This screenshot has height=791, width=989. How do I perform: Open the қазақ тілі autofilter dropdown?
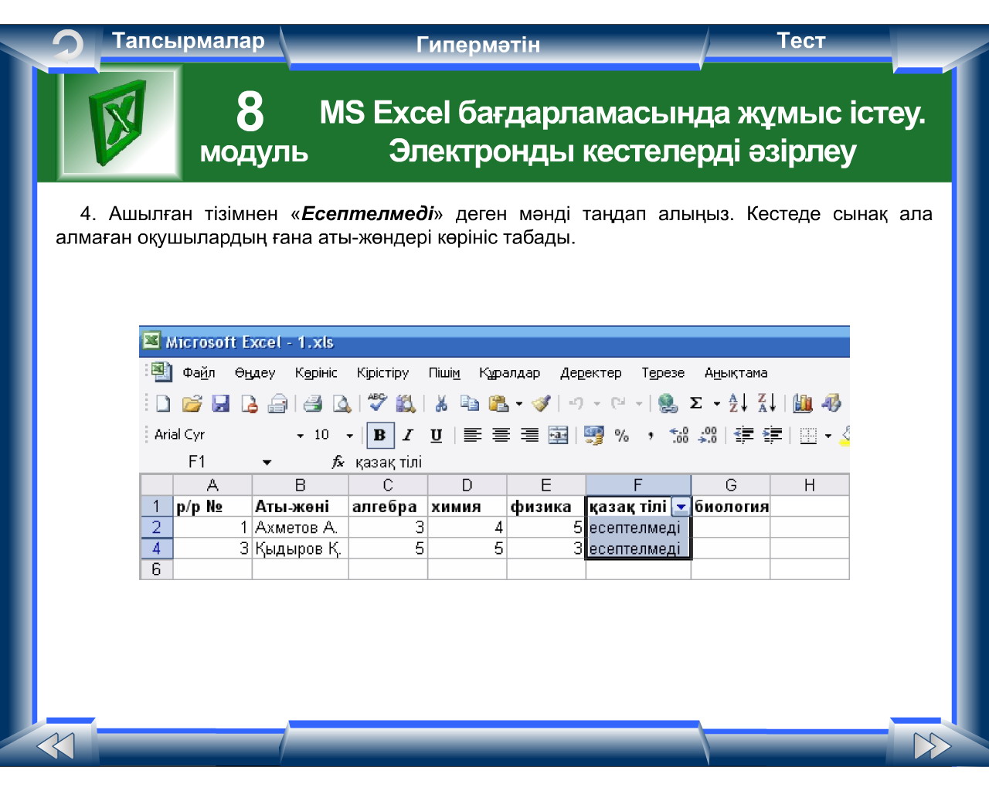click(x=681, y=507)
